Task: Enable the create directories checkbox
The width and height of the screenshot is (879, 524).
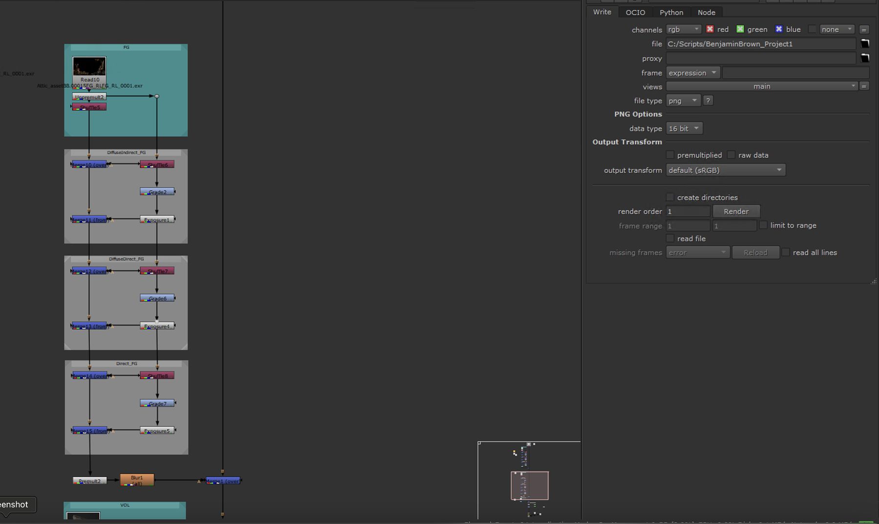Action: (670, 197)
